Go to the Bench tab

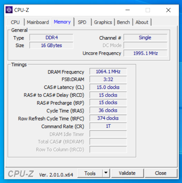[123, 22]
